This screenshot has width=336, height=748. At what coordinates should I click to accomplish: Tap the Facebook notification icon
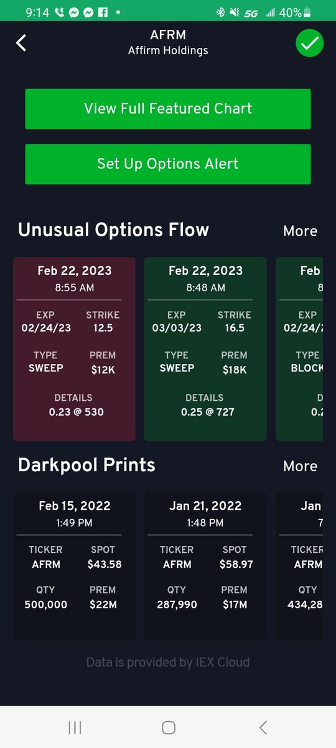[103, 12]
